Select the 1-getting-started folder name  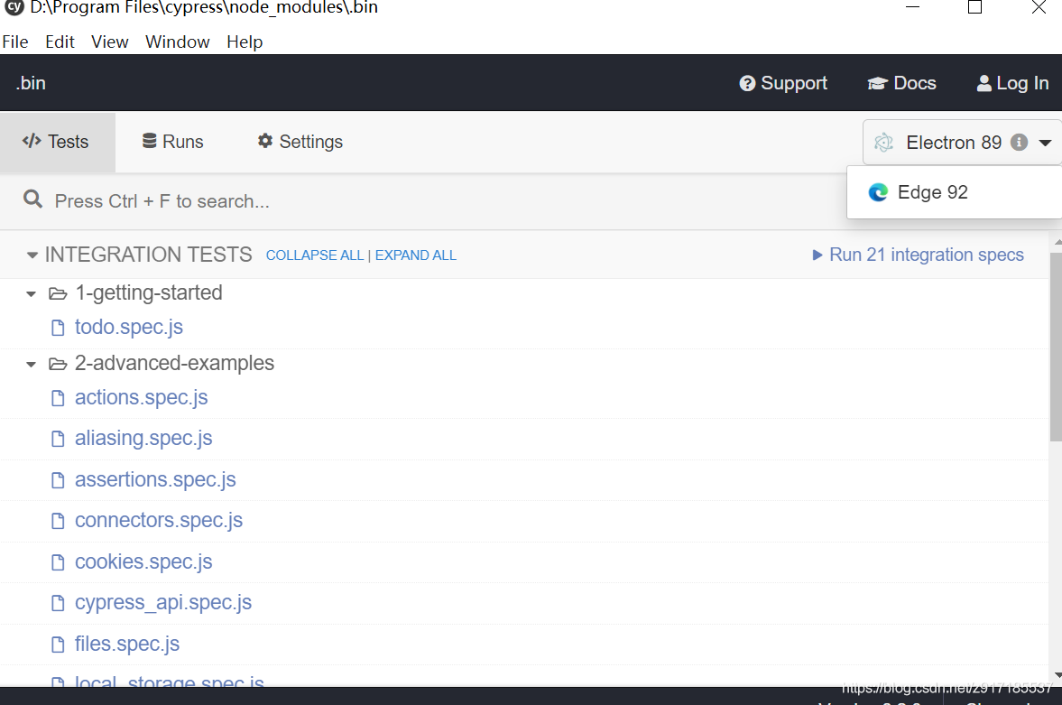click(148, 292)
